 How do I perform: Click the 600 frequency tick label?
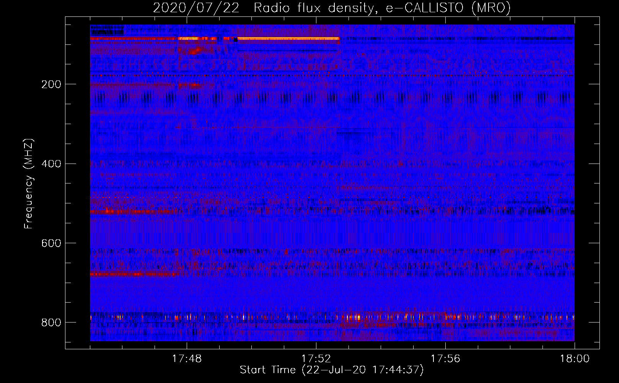(51, 244)
